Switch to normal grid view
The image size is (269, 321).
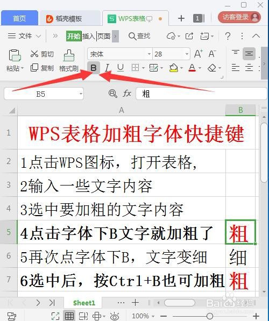(69, 316)
